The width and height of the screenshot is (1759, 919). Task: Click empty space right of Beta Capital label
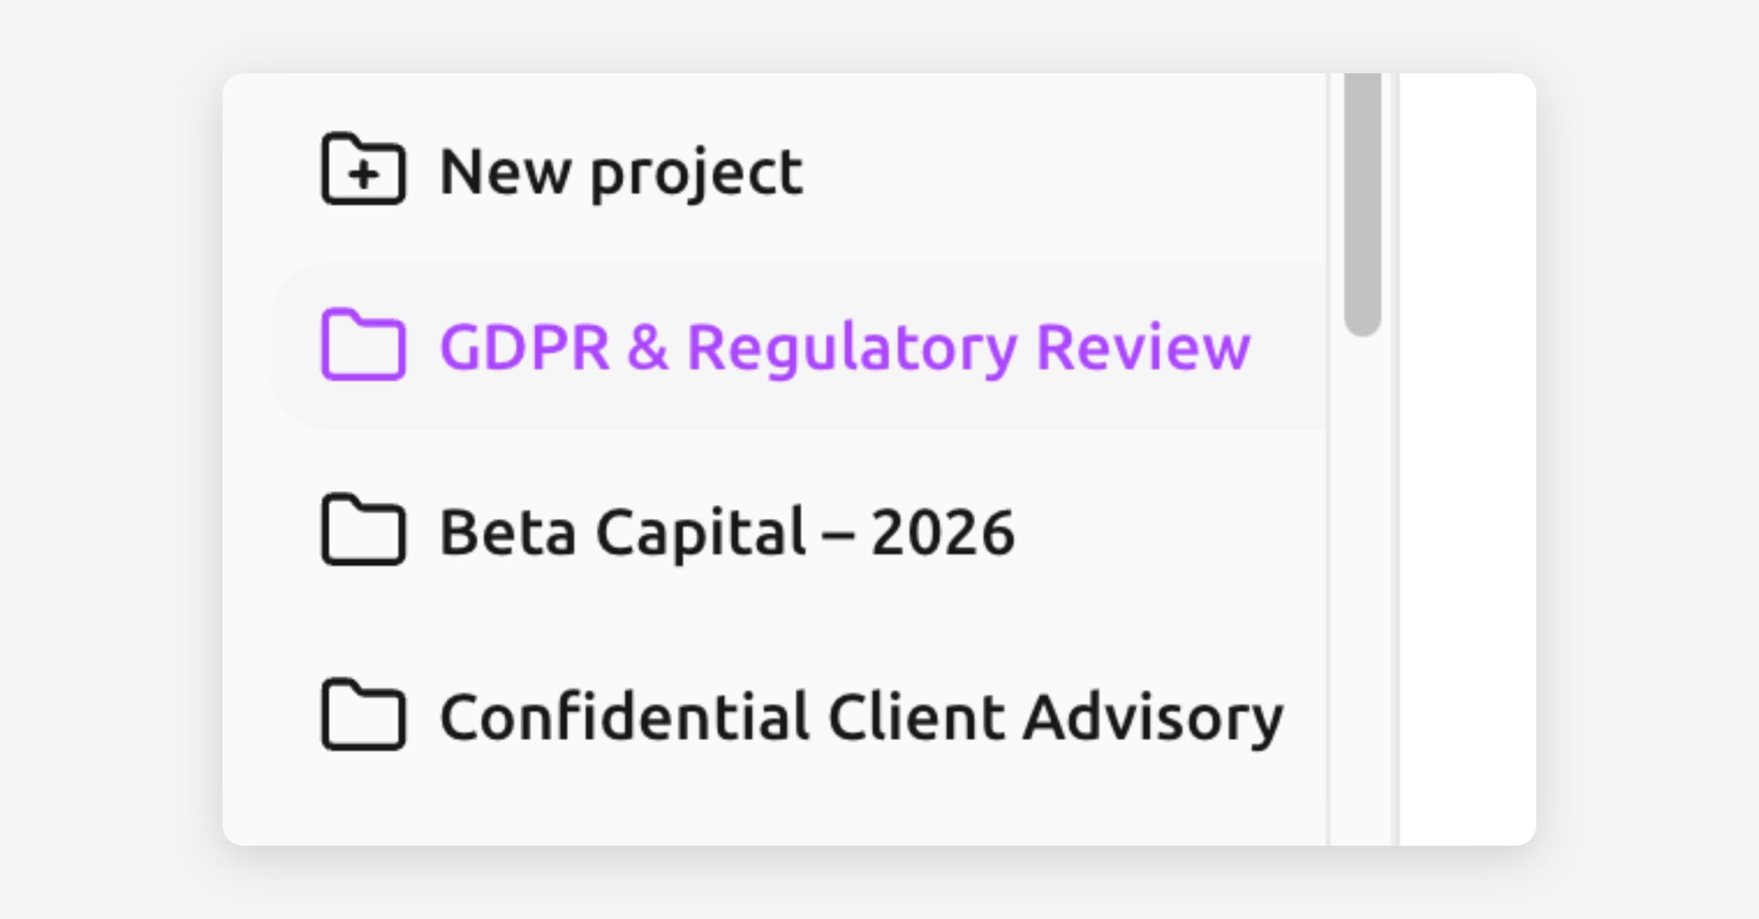[1173, 531]
